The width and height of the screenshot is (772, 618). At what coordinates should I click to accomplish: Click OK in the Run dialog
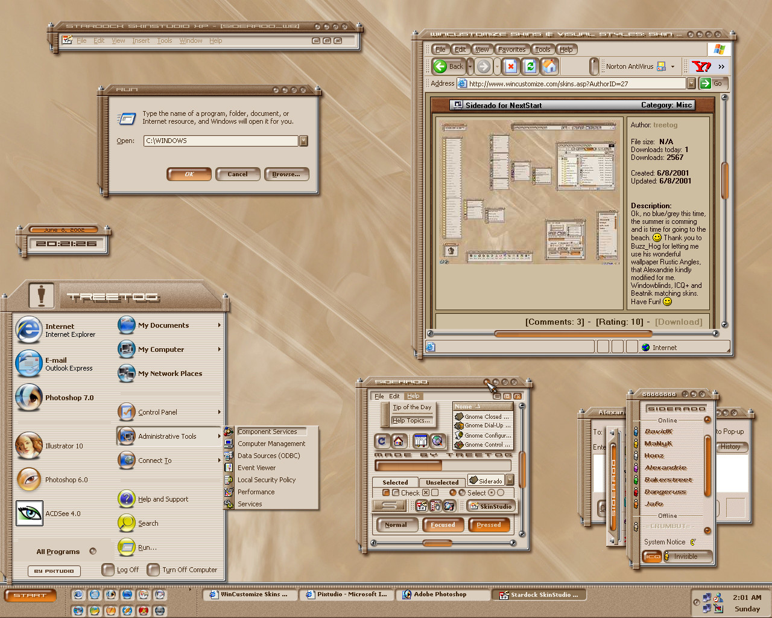click(189, 174)
